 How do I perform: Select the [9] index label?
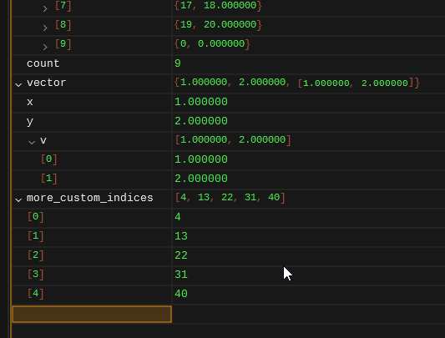pyautogui.click(x=63, y=44)
